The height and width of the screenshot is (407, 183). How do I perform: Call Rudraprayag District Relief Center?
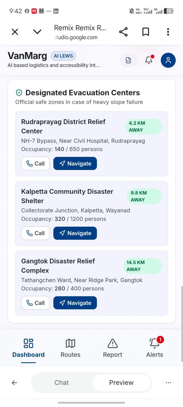click(35, 163)
